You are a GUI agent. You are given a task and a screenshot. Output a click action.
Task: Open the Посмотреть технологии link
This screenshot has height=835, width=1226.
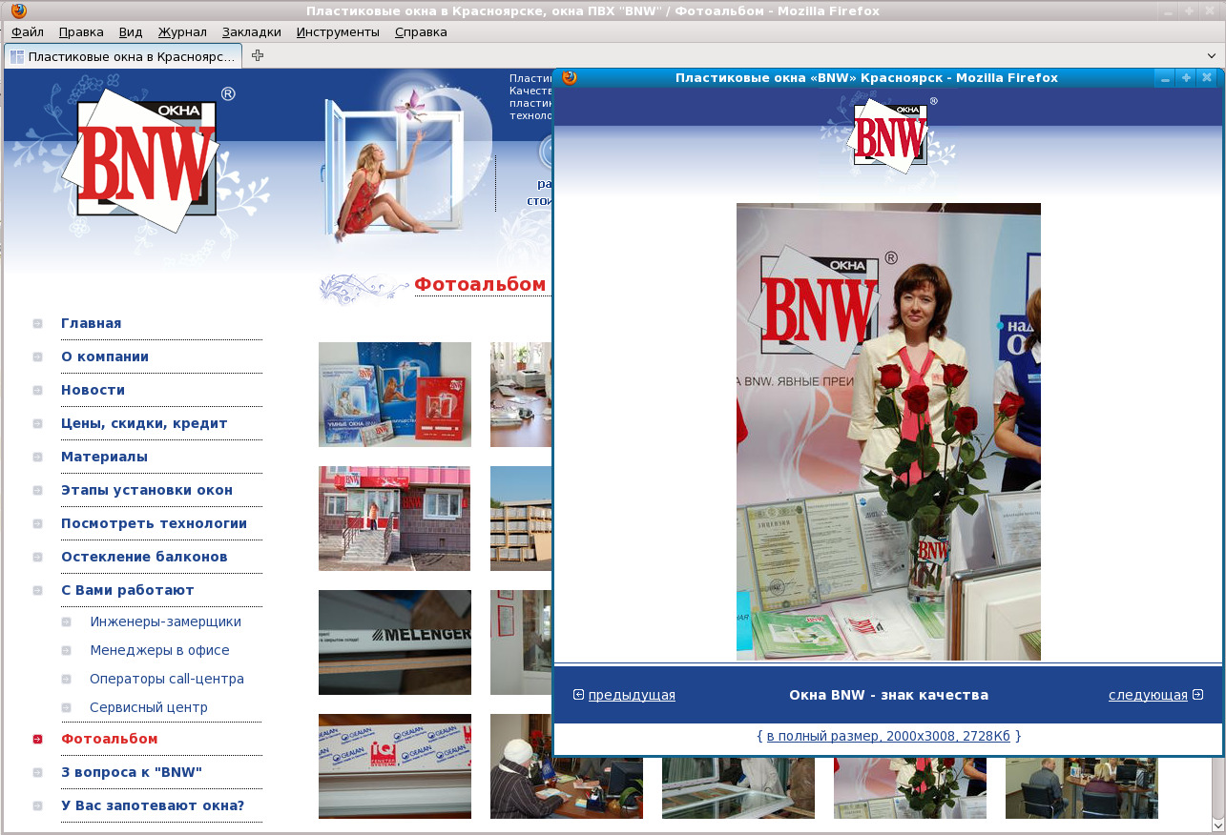155,523
